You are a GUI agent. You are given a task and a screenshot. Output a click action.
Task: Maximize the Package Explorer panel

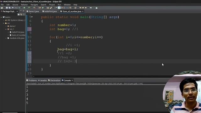point(24,11)
